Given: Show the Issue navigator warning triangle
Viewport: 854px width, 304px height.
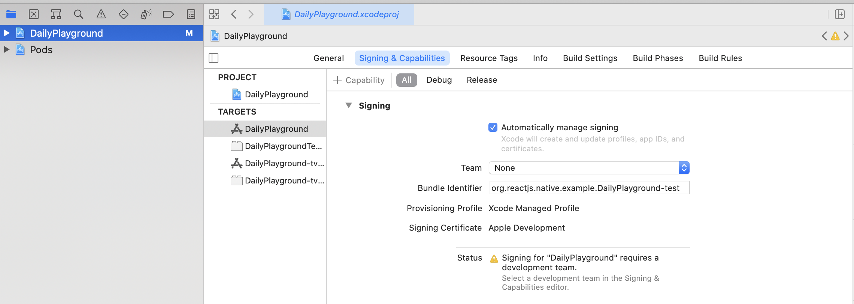Looking at the screenshot, I should click(101, 15).
